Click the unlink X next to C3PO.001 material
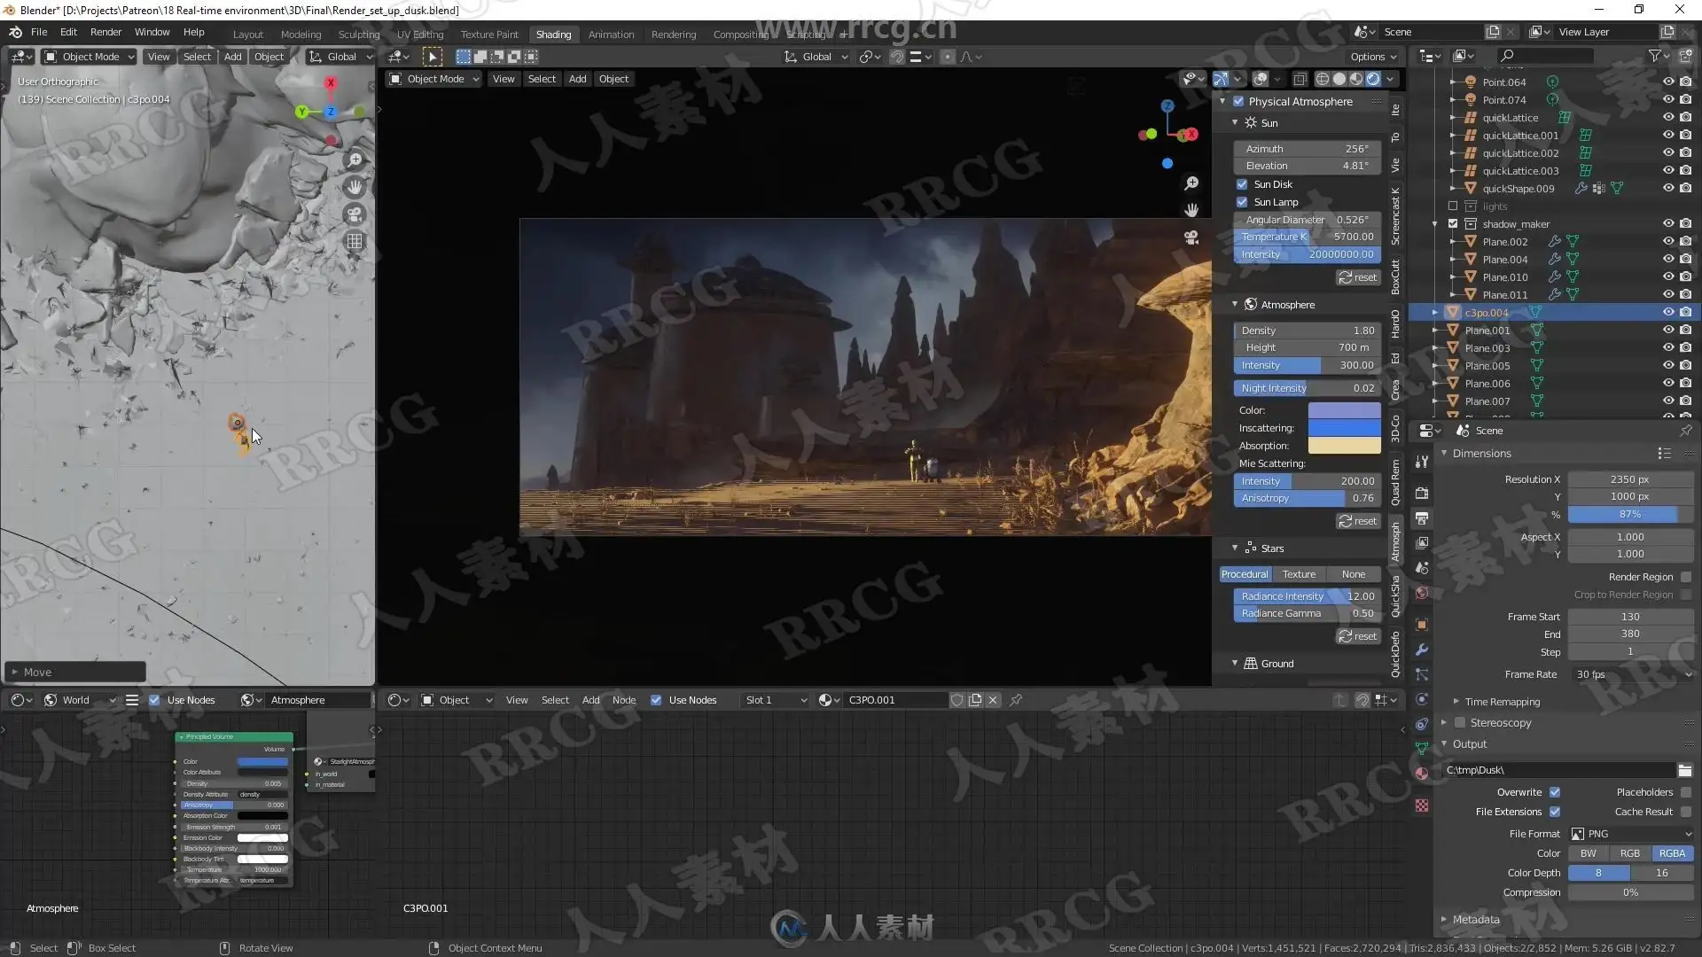Viewport: 1702px width, 957px height. coord(993,700)
